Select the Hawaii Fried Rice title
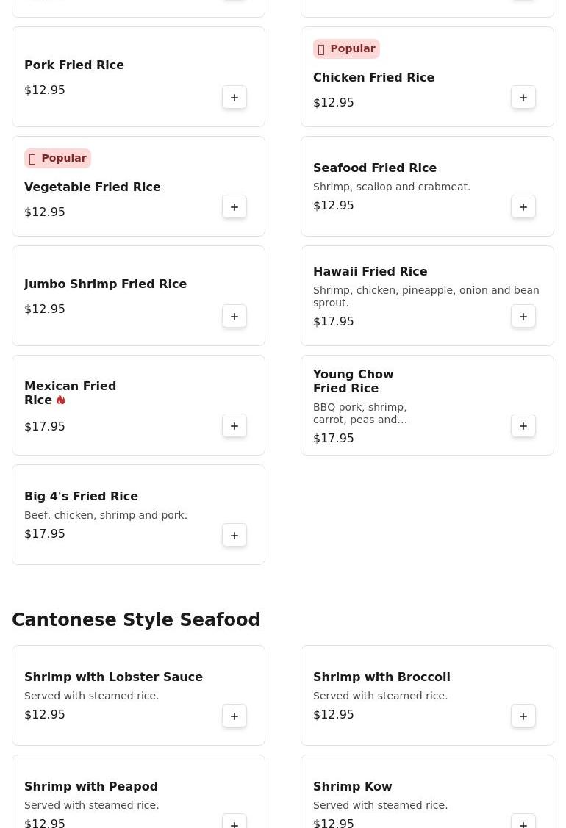566x828 pixels. [x=370, y=272]
